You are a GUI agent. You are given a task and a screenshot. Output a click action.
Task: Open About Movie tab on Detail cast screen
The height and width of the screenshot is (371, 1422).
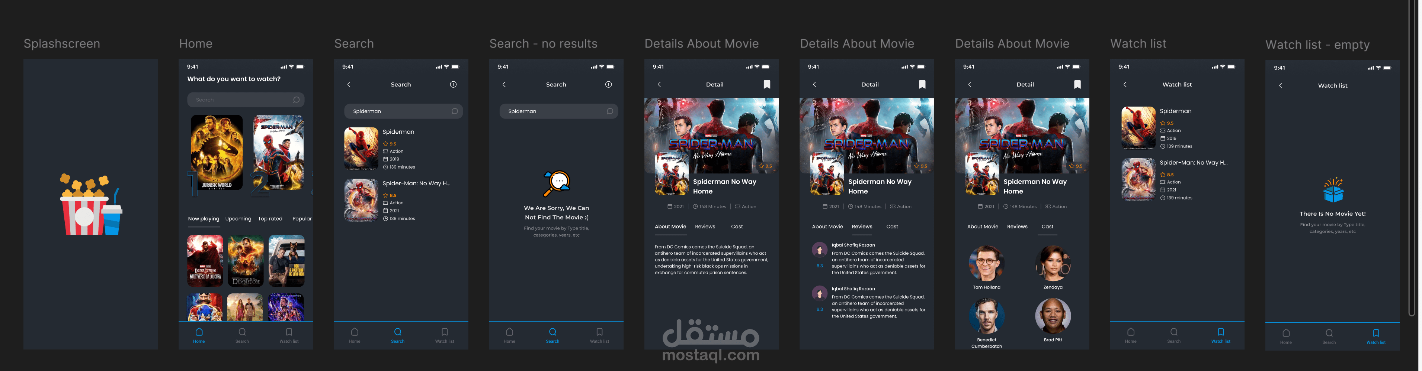(x=983, y=227)
